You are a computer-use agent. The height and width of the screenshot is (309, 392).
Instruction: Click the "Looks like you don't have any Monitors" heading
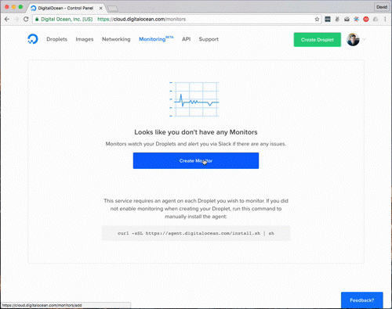(196, 132)
